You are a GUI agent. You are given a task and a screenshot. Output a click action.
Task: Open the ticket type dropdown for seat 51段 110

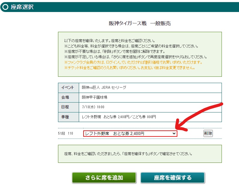point(130,133)
